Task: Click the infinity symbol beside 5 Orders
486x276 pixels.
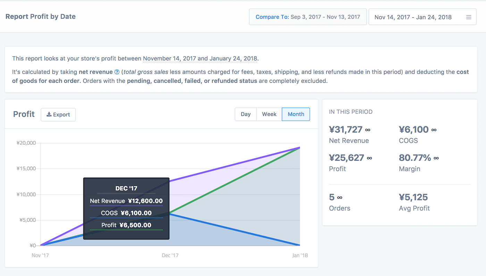Action: [340, 198]
